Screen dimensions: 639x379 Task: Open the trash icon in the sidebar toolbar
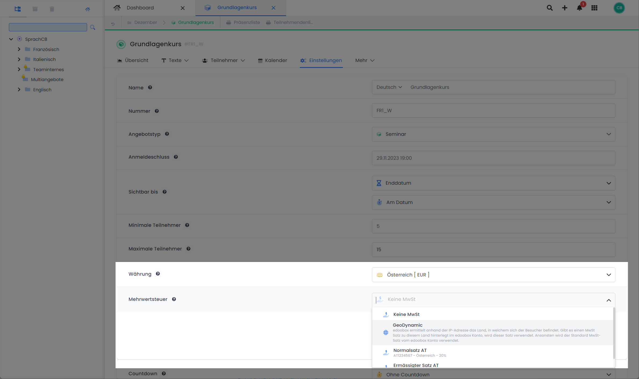[x=52, y=9]
